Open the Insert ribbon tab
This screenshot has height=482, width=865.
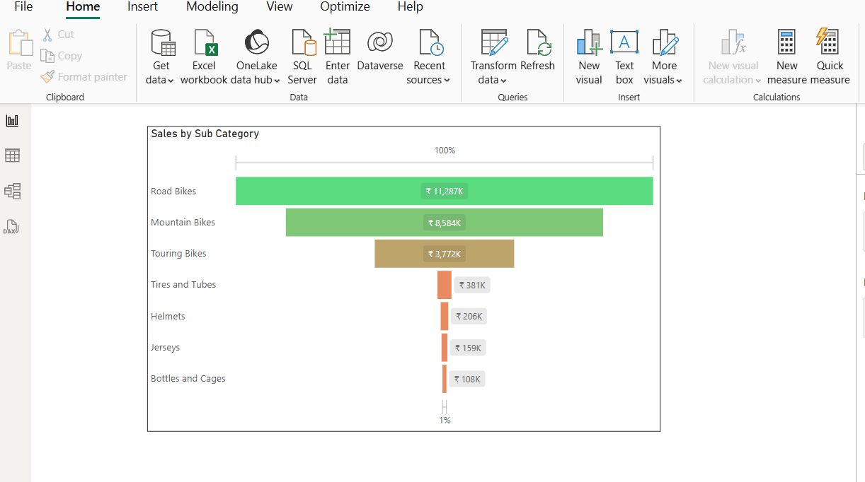[x=142, y=7]
